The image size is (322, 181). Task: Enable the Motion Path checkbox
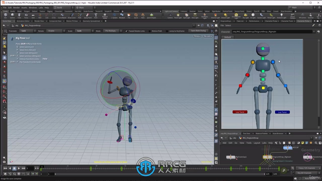pos(150,31)
